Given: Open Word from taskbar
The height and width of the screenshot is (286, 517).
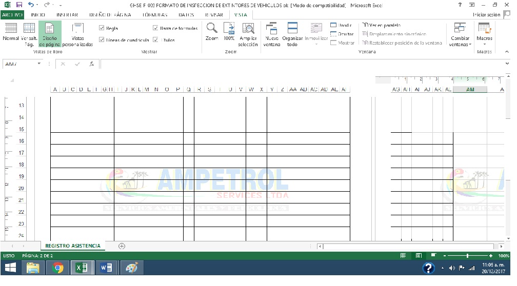Looking at the screenshot, I should coord(106,268).
